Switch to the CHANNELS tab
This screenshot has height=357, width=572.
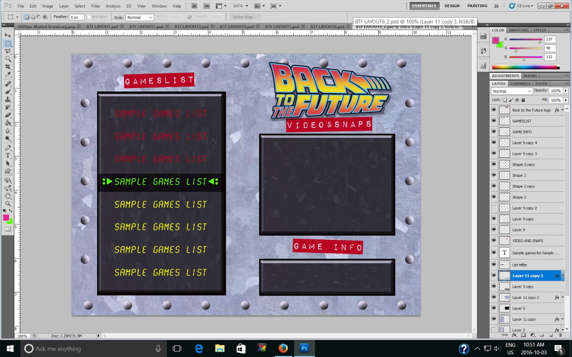coord(520,83)
